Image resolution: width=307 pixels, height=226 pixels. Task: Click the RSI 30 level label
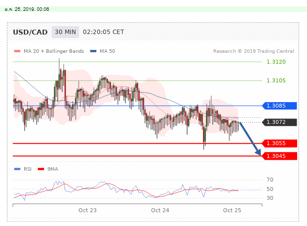[x=270, y=198]
